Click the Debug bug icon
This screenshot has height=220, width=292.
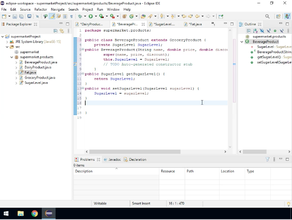(x=80, y=16)
